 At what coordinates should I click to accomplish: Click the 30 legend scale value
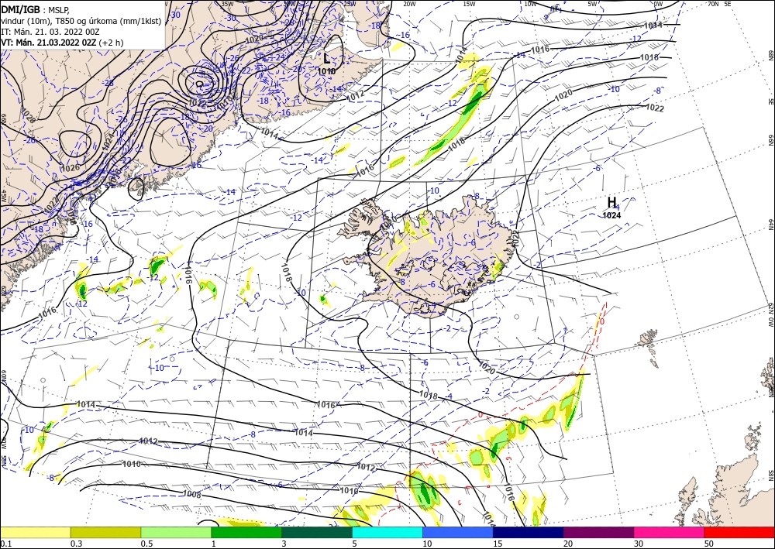[639, 544]
